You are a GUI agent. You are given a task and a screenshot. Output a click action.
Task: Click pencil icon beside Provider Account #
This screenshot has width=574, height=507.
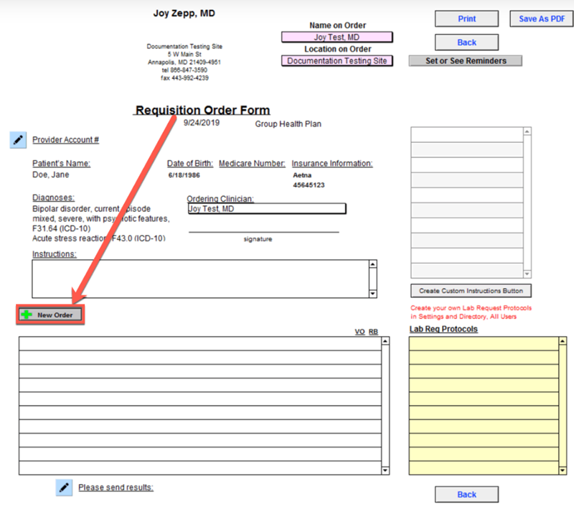[x=18, y=140]
